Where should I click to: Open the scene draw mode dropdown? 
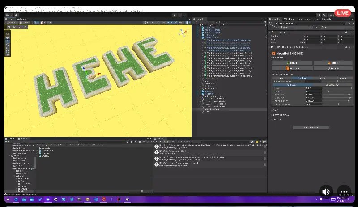pyautogui.click(x=146, y=23)
